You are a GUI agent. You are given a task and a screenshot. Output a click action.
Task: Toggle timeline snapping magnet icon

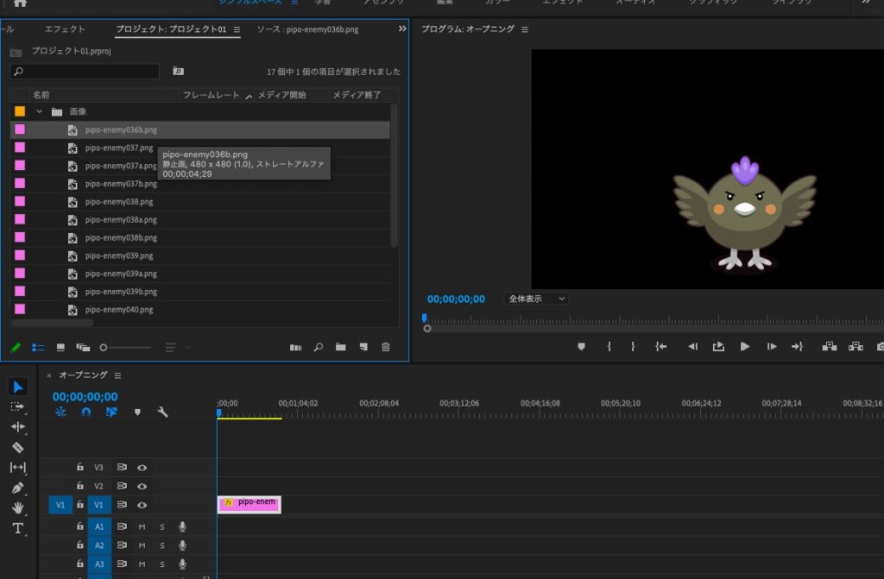[x=85, y=412]
